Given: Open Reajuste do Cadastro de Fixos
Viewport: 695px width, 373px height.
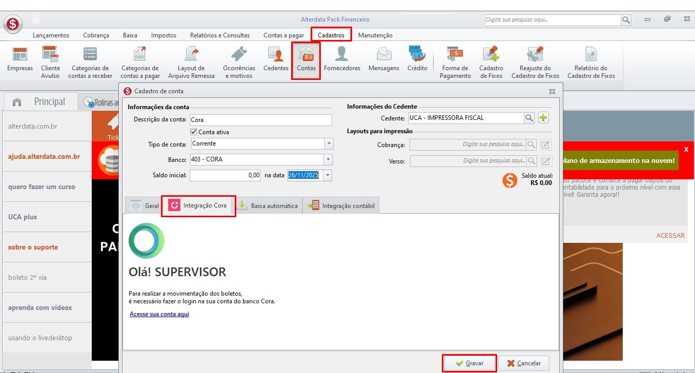Looking at the screenshot, I should click(535, 62).
